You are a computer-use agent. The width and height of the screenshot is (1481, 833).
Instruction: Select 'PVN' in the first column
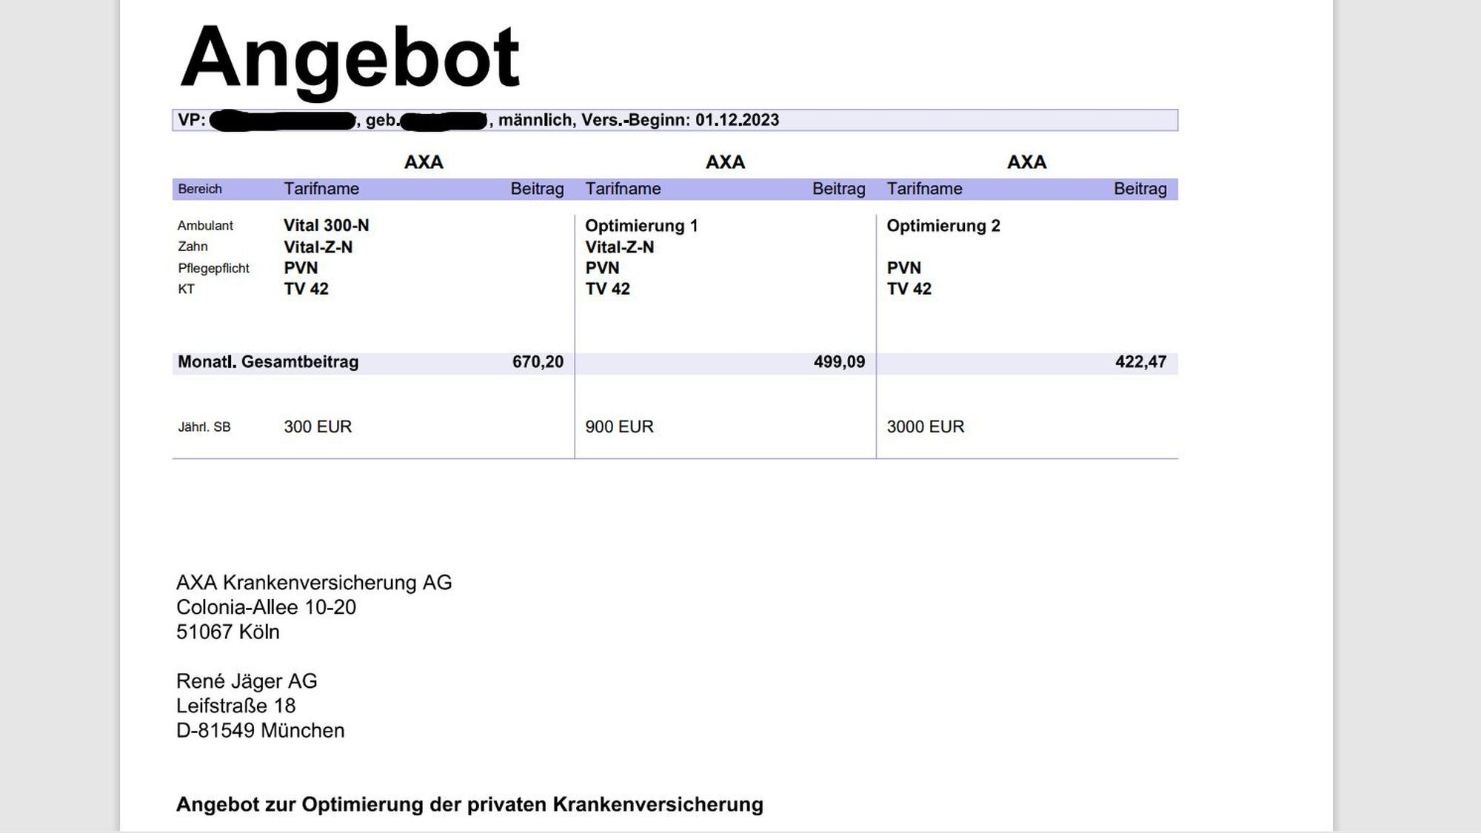point(301,267)
